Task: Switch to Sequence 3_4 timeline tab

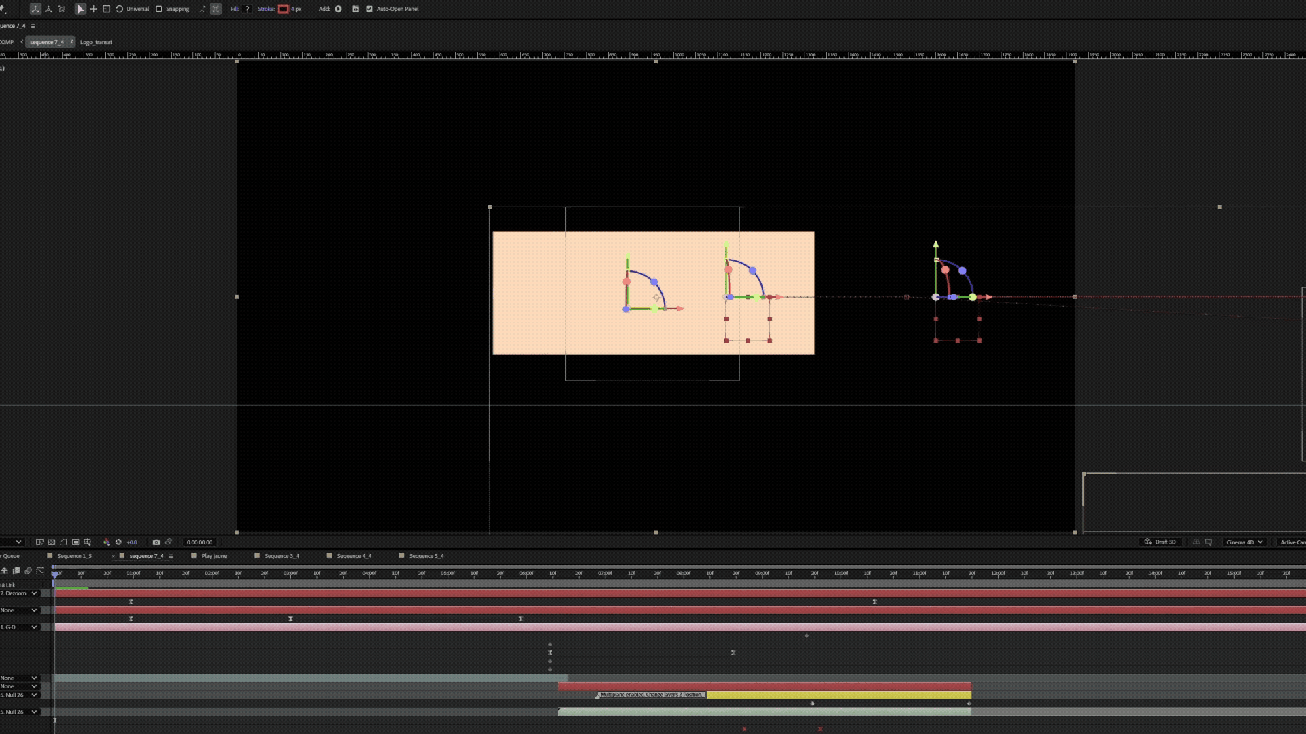Action: [x=282, y=556]
